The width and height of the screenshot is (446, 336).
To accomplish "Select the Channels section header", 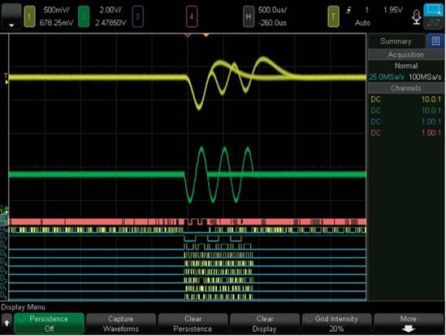I will click(406, 88).
